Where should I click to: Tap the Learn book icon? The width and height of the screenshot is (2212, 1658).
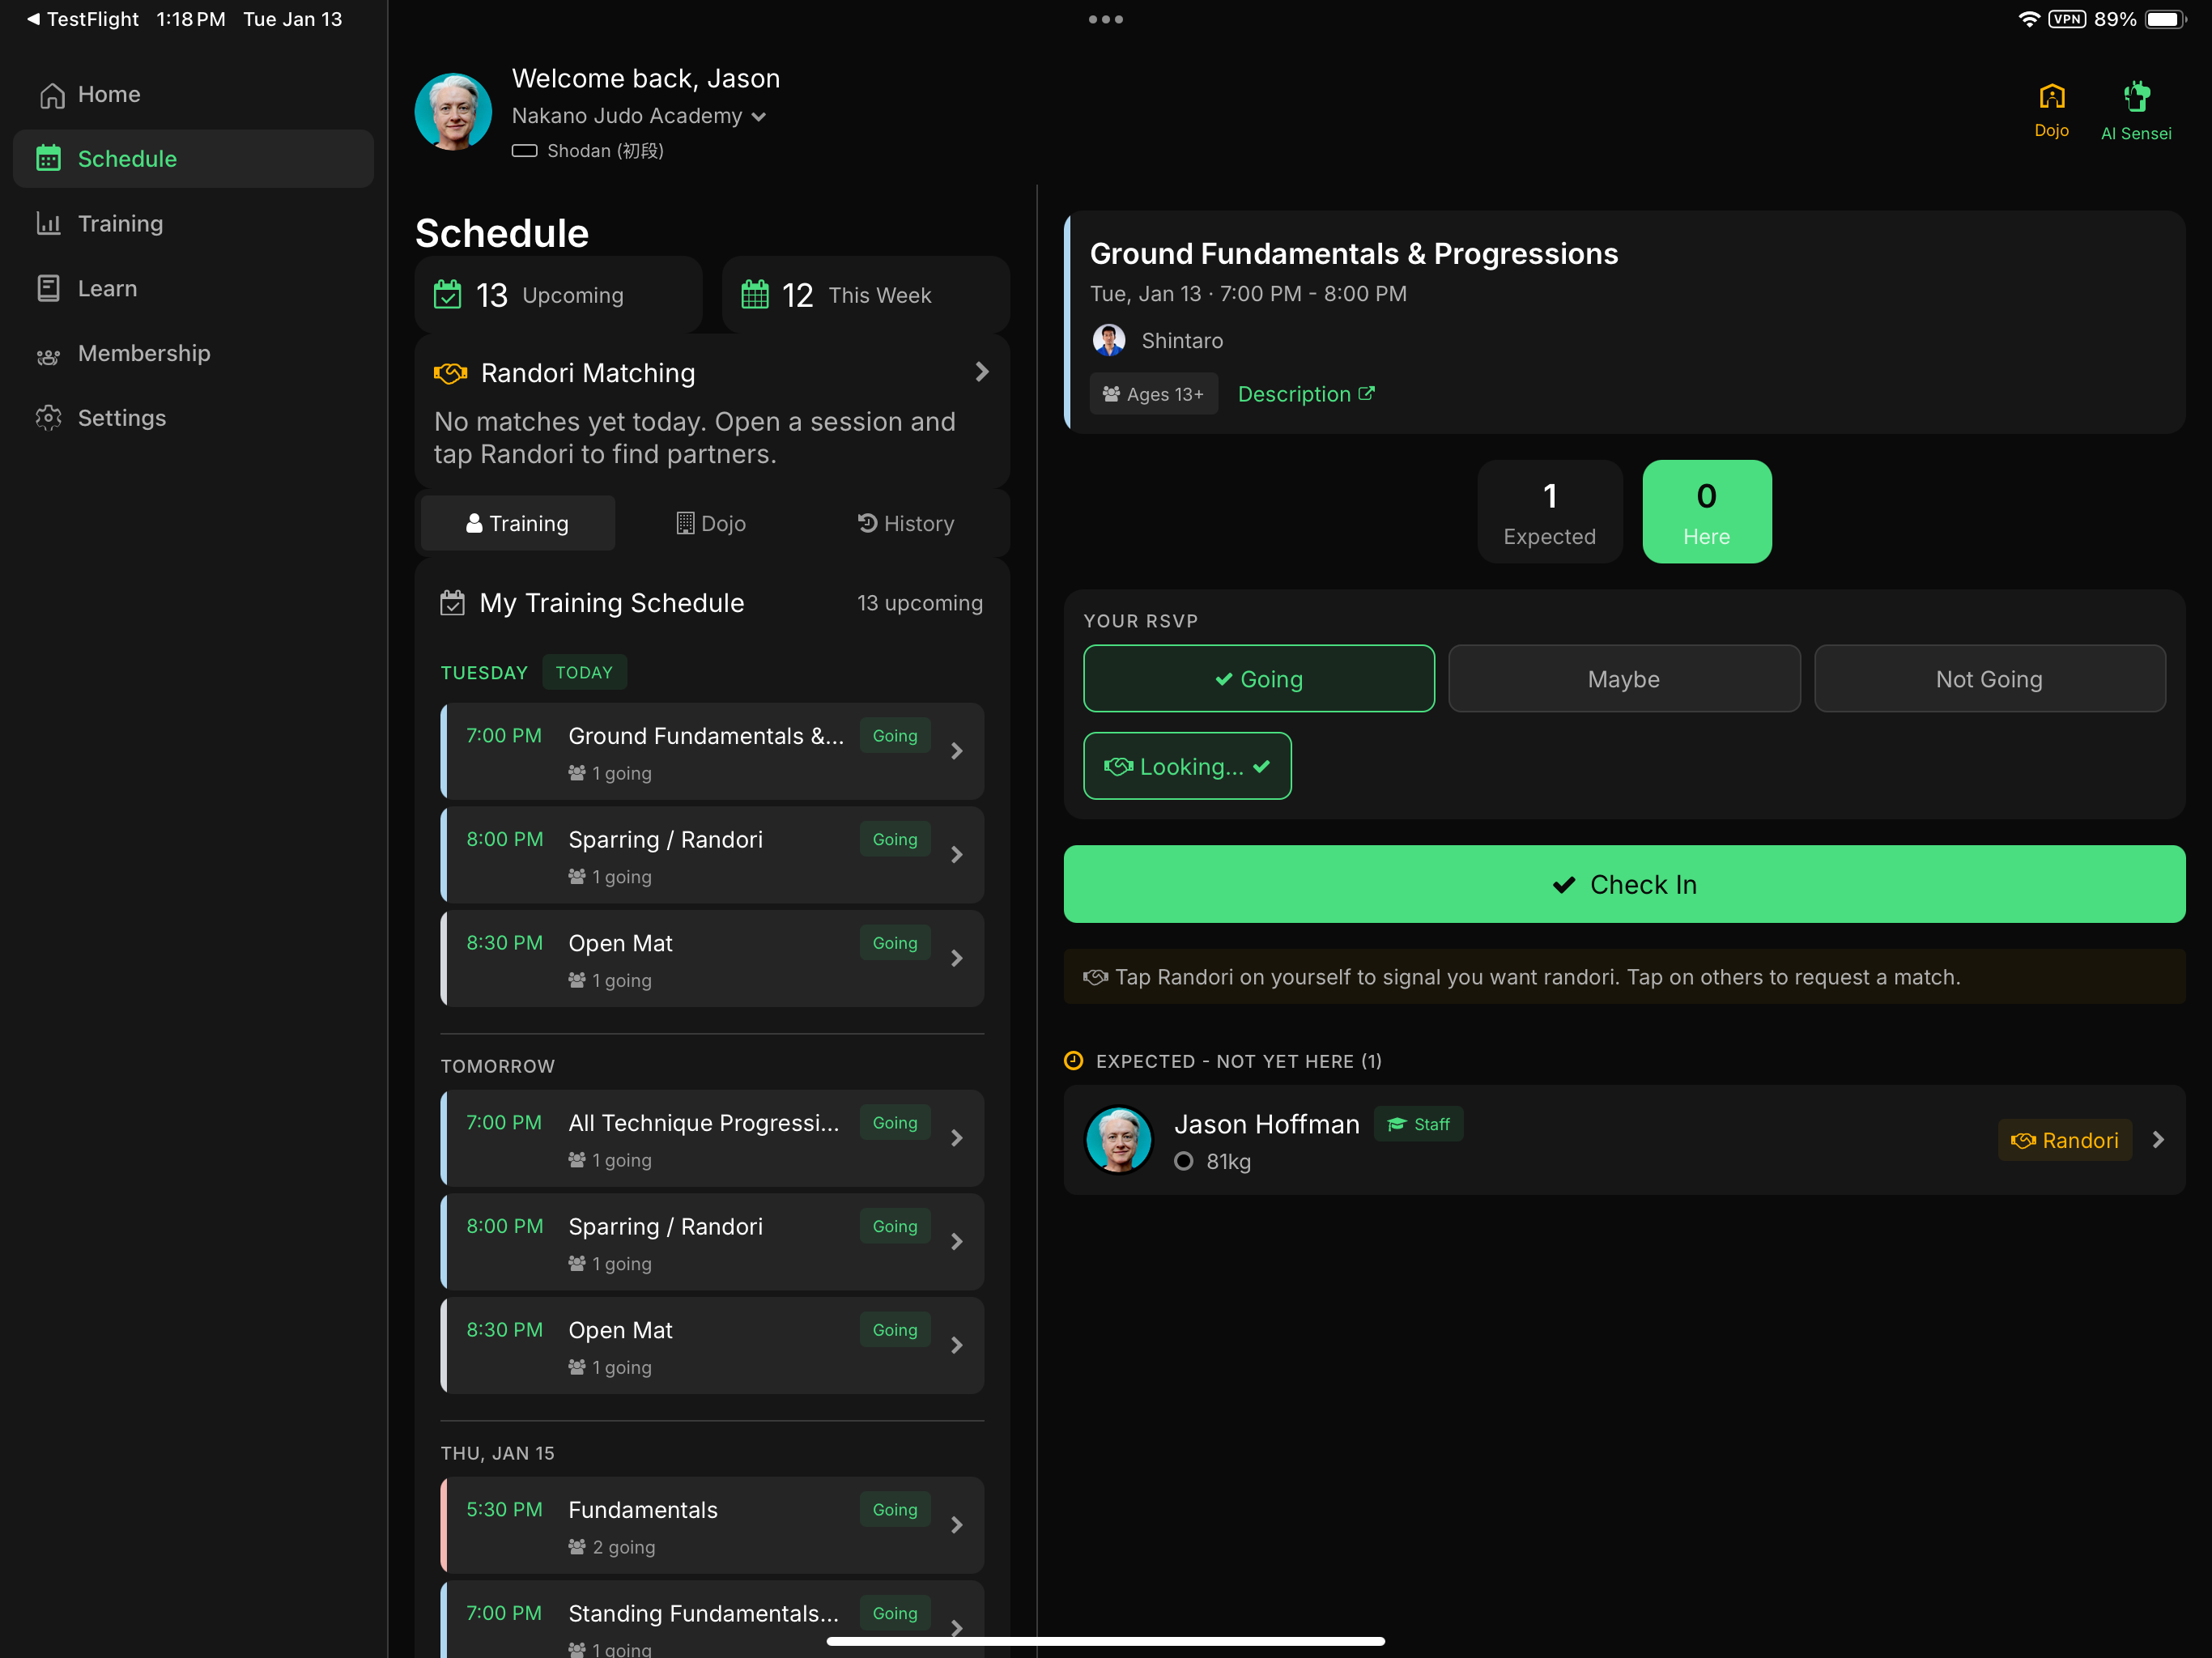49,288
